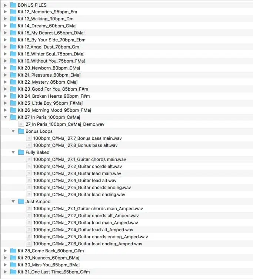253x279 pixels.
Task: Expand Kit 20_Newborn_80bpm_CMaj disclosure arrow
Action: tap(5, 68)
